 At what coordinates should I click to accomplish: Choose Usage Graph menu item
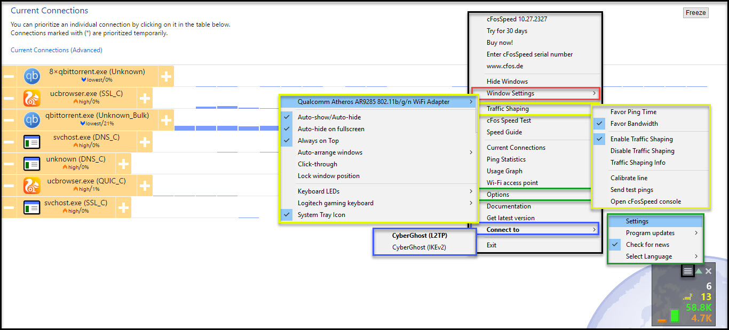pyautogui.click(x=534, y=171)
